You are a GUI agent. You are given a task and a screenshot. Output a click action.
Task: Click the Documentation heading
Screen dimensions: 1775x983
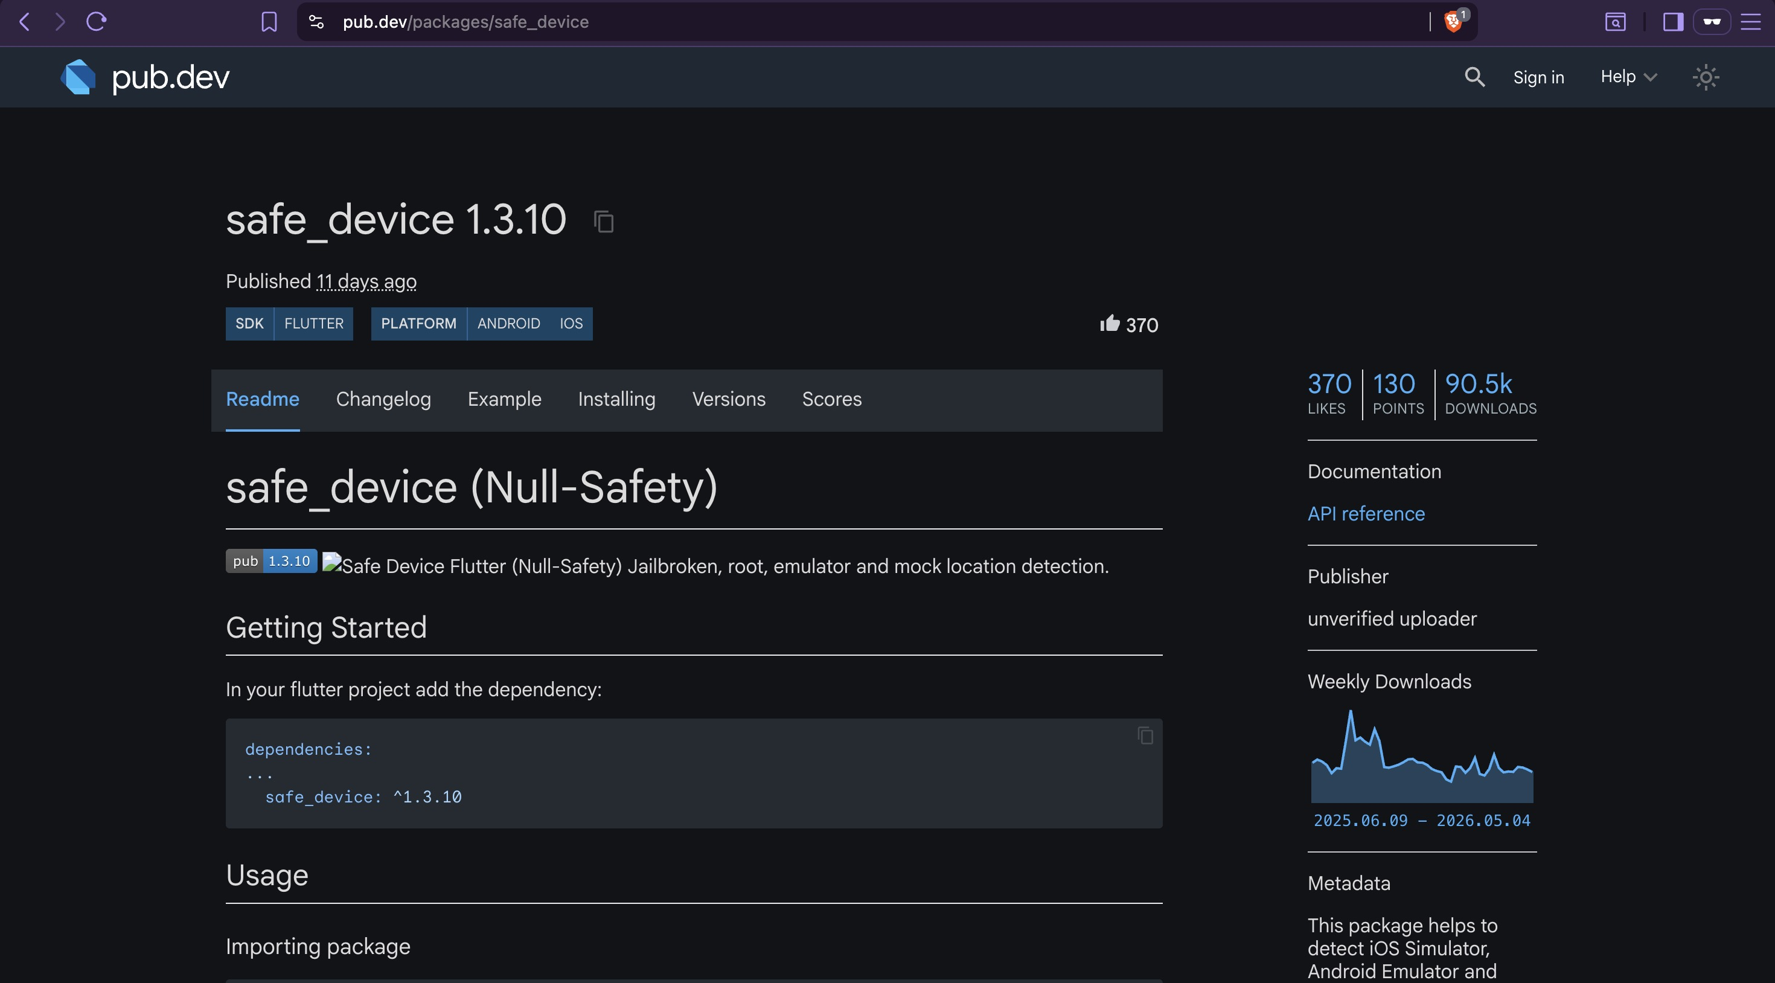[x=1374, y=472]
